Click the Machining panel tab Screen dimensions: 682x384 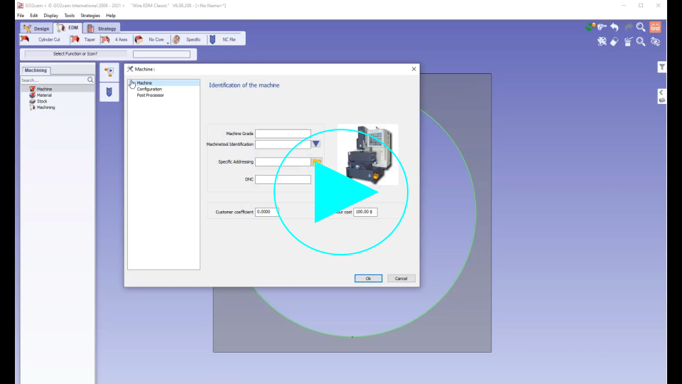[x=36, y=70]
